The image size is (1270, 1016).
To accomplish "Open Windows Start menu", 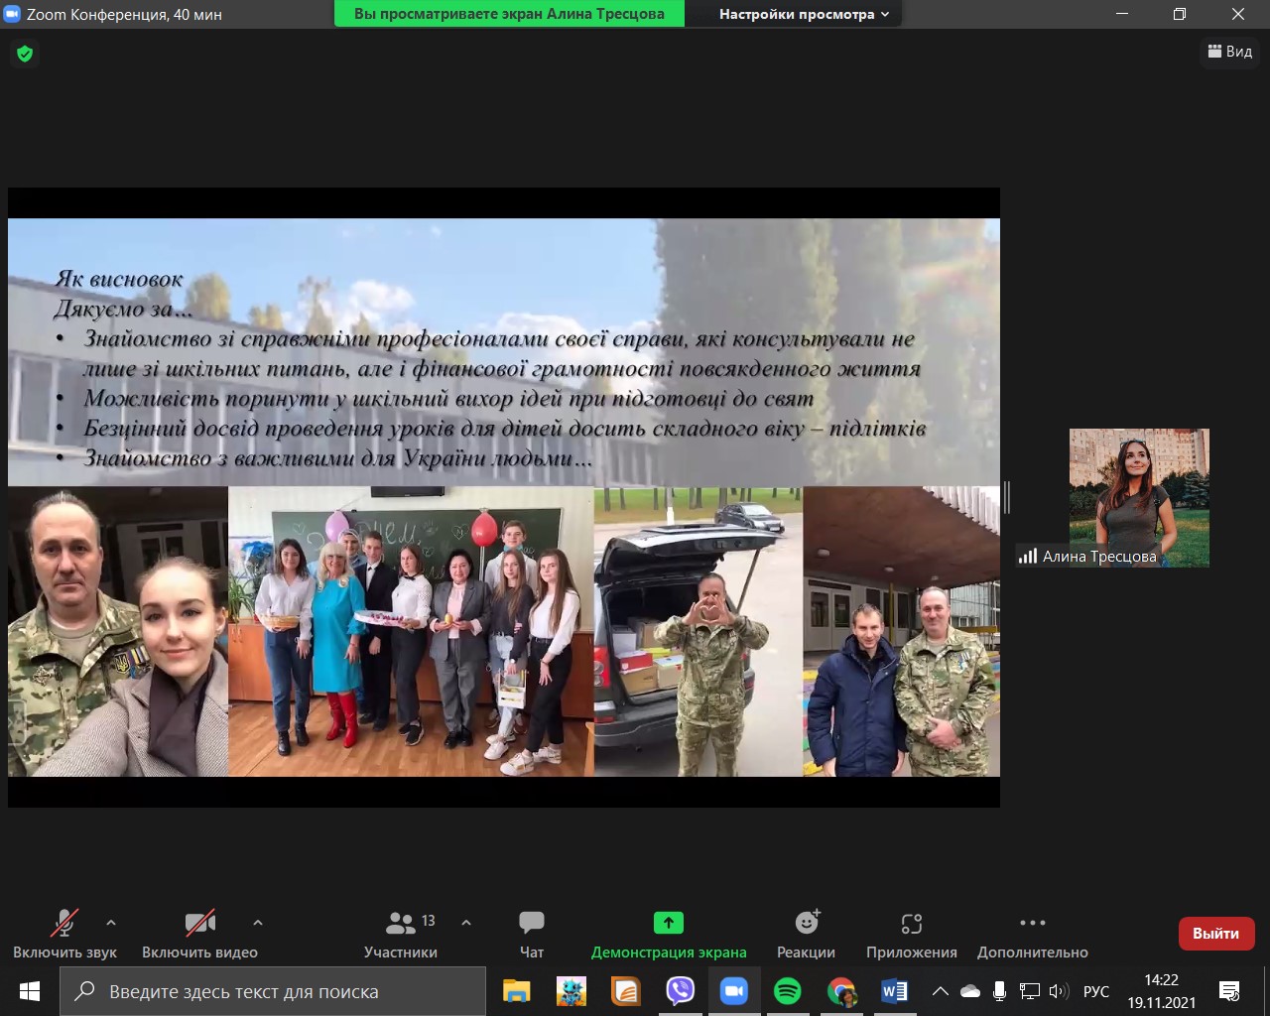I will [30, 991].
